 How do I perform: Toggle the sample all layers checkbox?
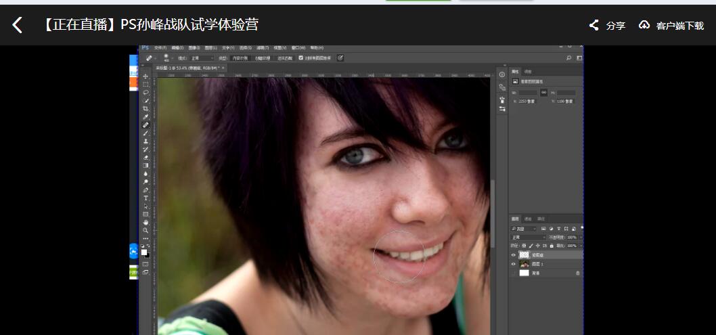point(301,58)
